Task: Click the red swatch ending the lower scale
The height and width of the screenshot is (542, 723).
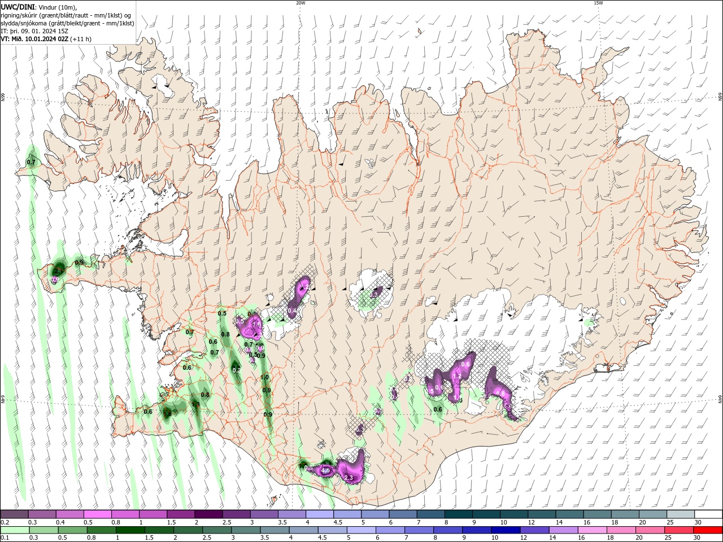Action: coord(708,530)
